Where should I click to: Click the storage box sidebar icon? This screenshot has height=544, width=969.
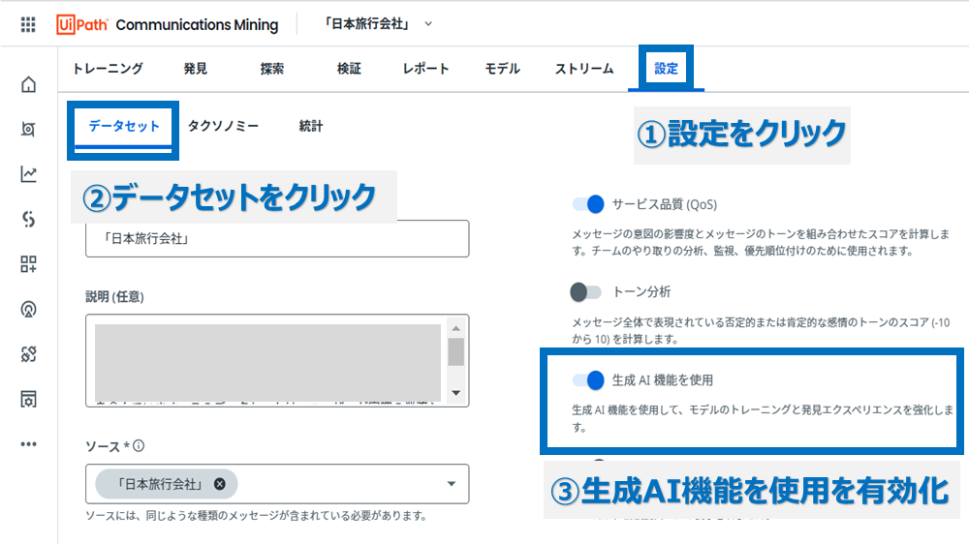click(28, 399)
